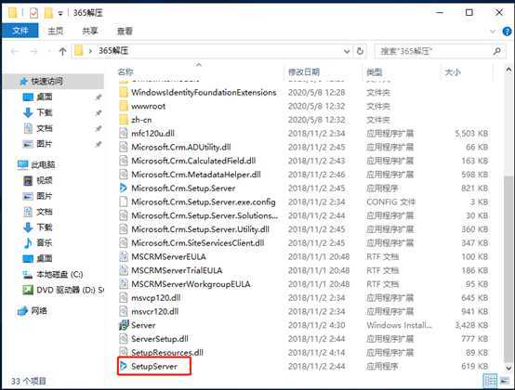Select Microsoft.Crm.CalculatedField.dll

(193, 161)
